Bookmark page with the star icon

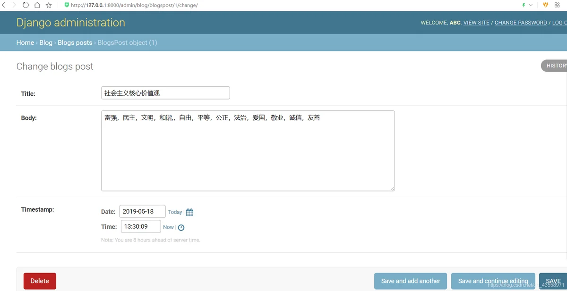(49, 5)
